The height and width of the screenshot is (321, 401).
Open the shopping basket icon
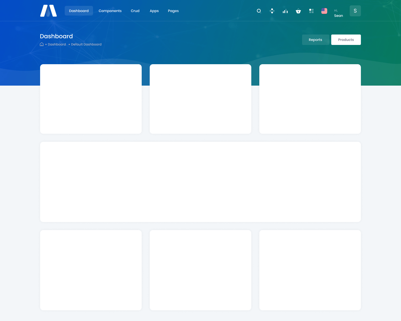click(298, 11)
